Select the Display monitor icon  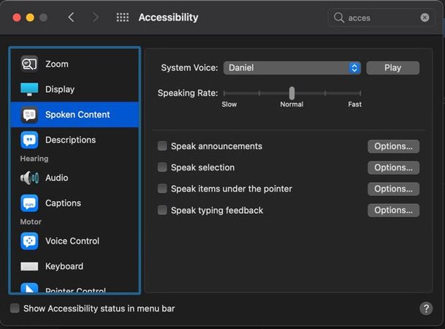[29, 89]
